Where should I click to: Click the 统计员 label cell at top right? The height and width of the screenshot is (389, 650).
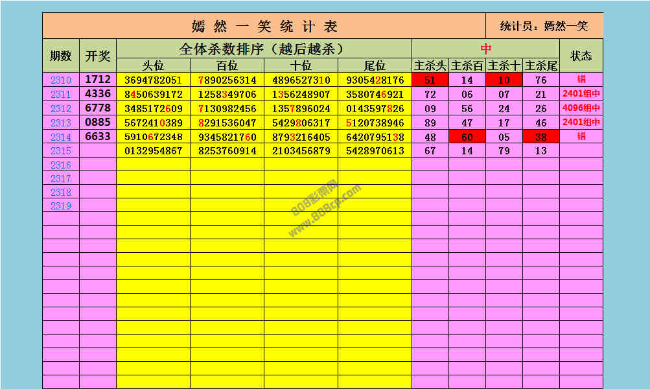[x=544, y=26]
